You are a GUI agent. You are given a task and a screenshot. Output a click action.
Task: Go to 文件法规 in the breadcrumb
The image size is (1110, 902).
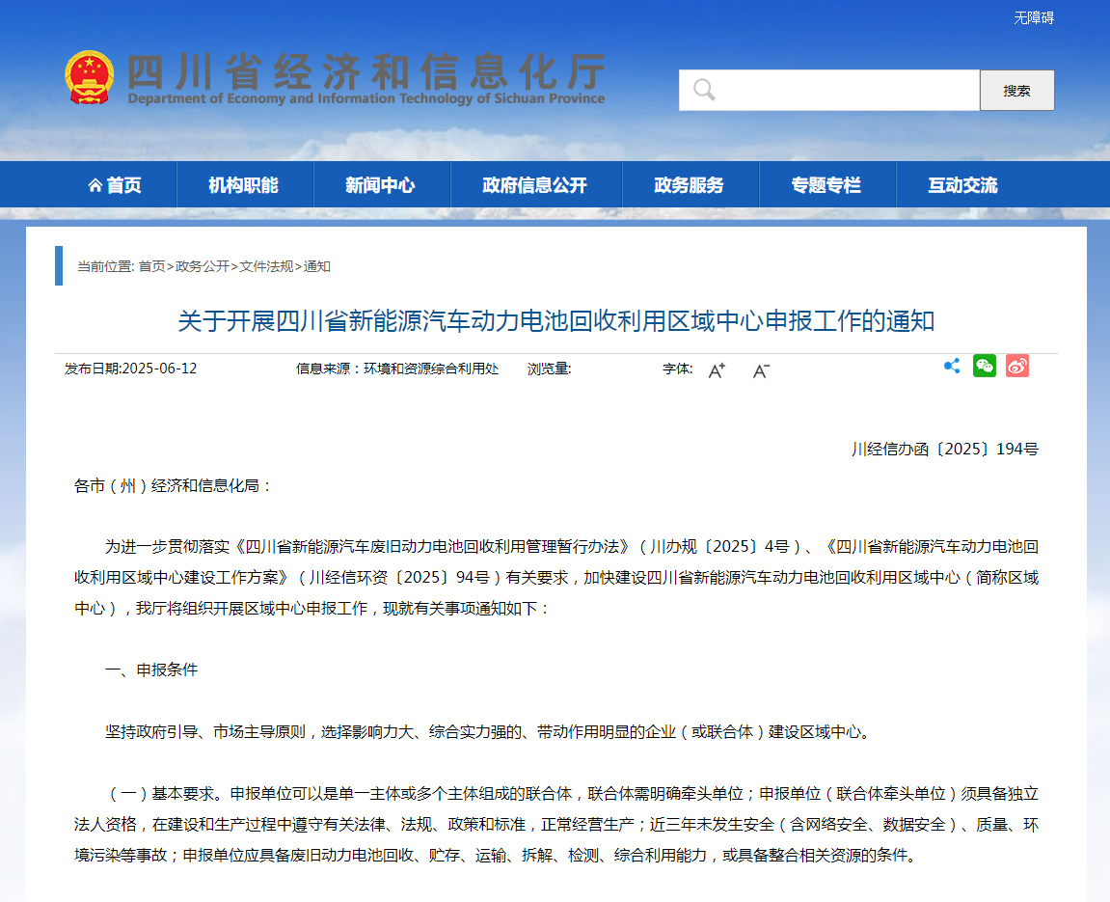pyautogui.click(x=266, y=266)
